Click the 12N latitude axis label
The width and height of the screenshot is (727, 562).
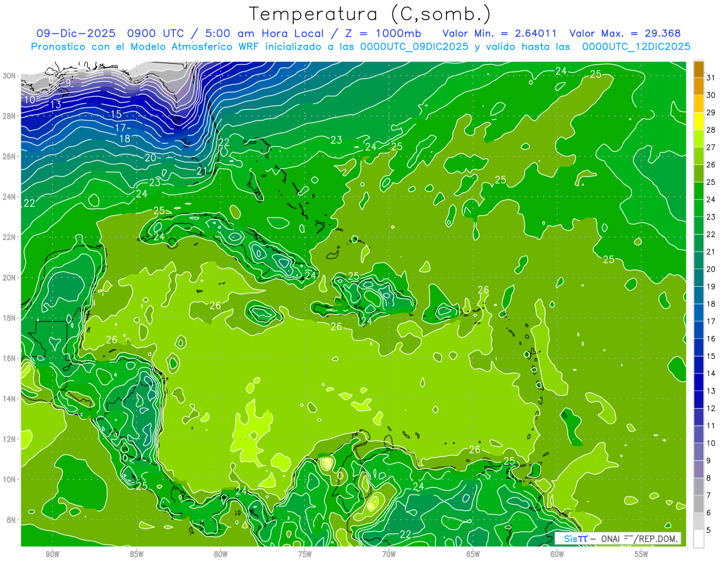10,439
